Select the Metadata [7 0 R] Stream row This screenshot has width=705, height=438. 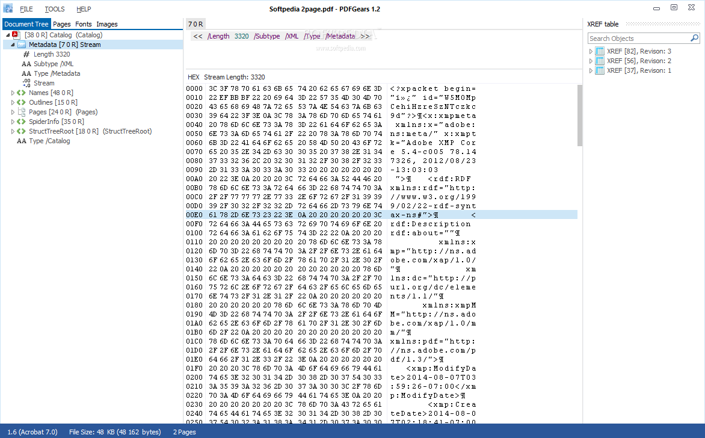[x=93, y=45]
